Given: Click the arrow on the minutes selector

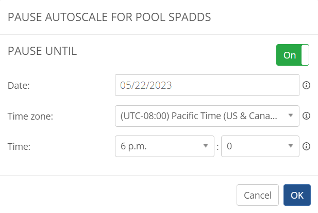Looking at the screenshot, I should 291,146.
